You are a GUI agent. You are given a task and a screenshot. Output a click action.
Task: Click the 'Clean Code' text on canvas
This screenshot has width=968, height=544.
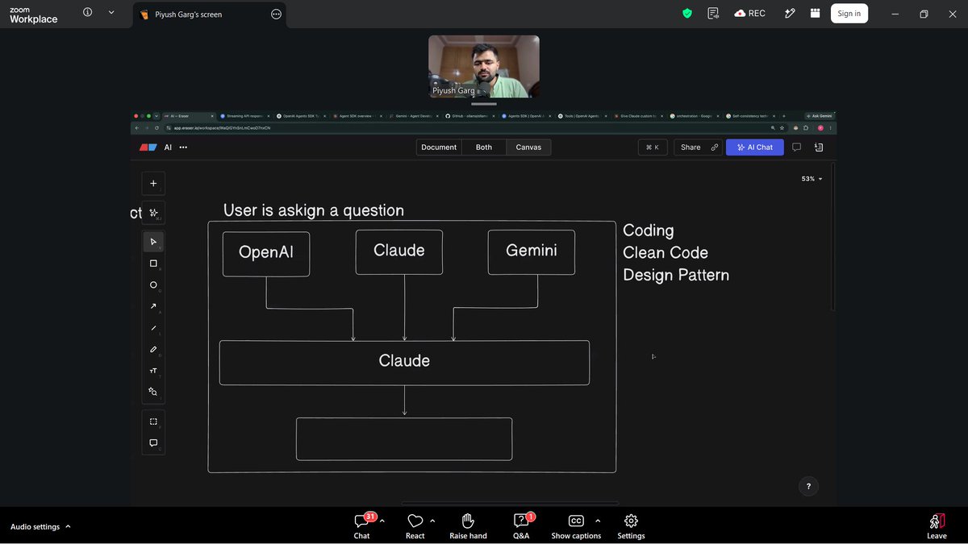[x=665, y=253]
